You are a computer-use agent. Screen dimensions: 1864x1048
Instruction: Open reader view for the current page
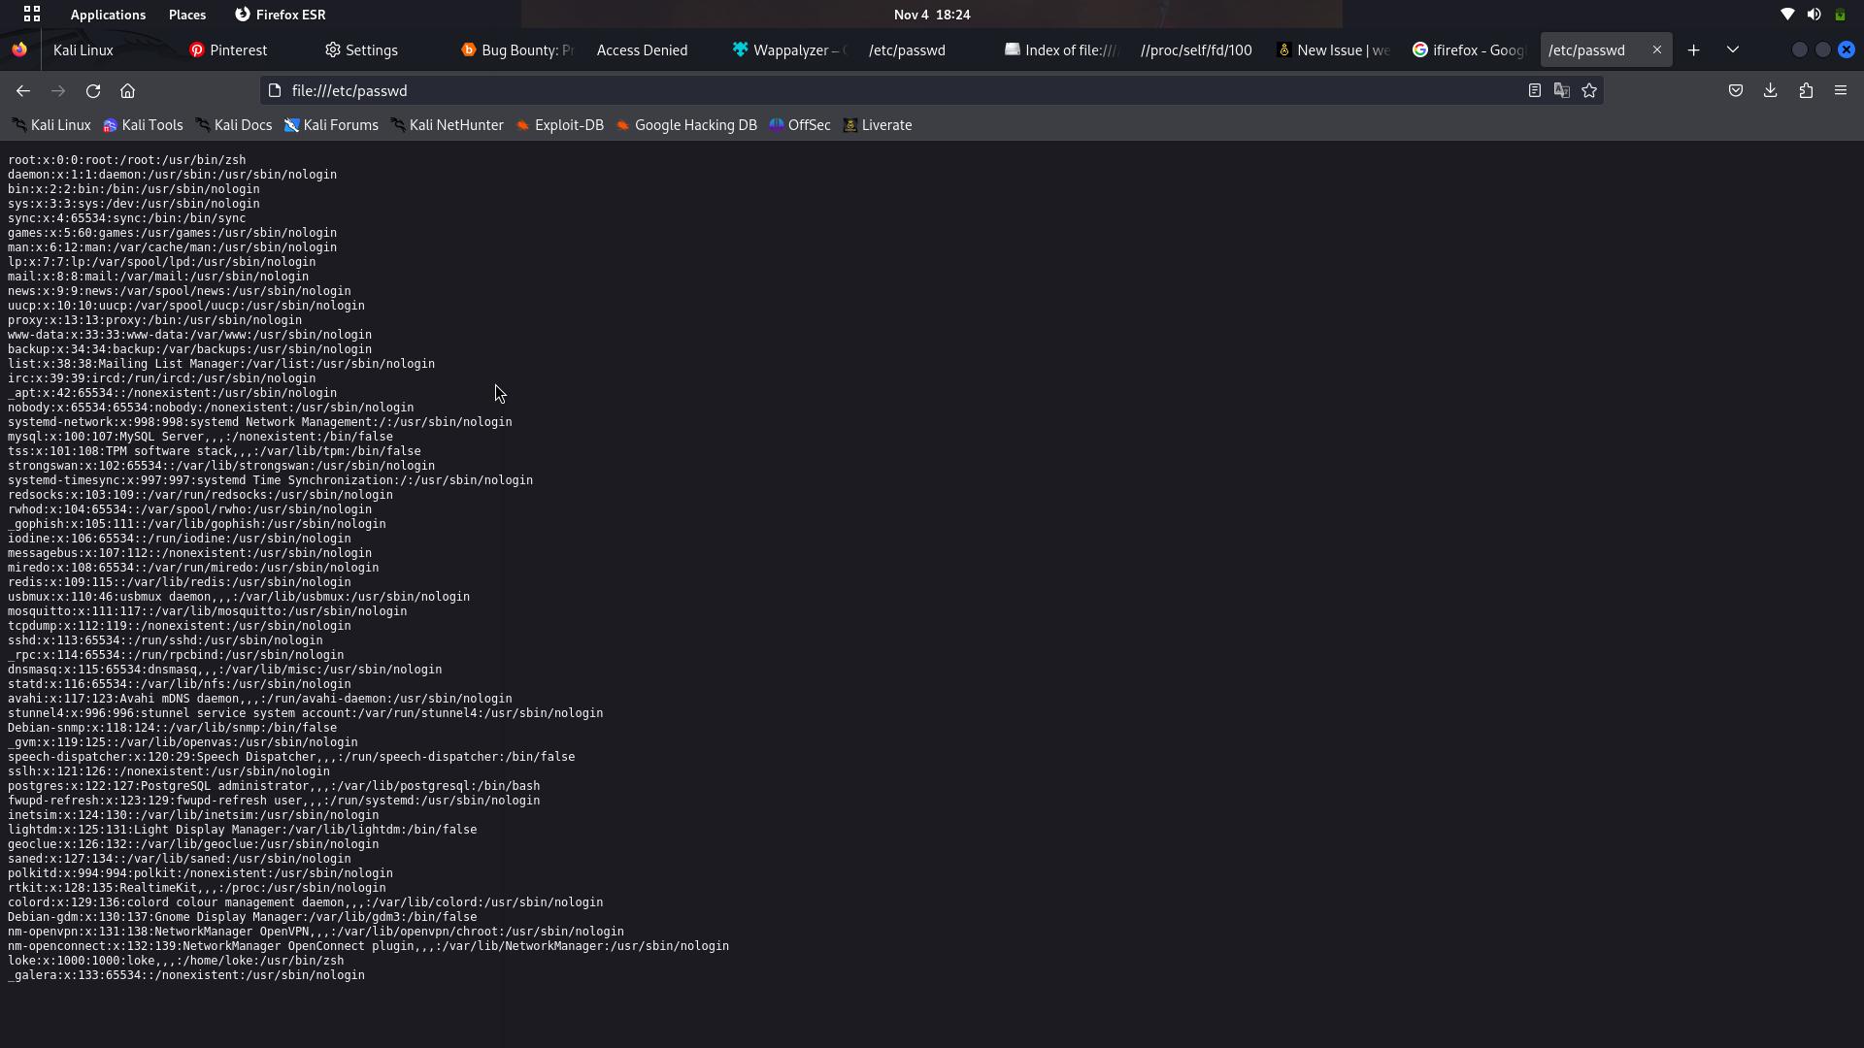1535,90
